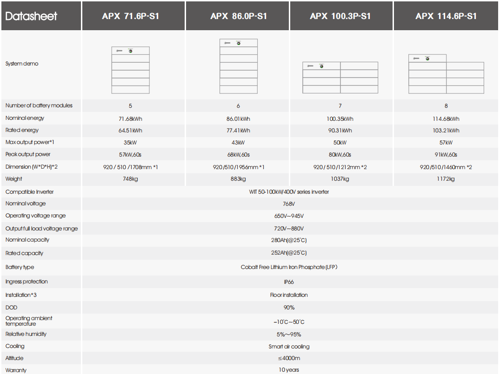
Task: Click the 64.51kWh rated energy value
Action: coord(130,131)
